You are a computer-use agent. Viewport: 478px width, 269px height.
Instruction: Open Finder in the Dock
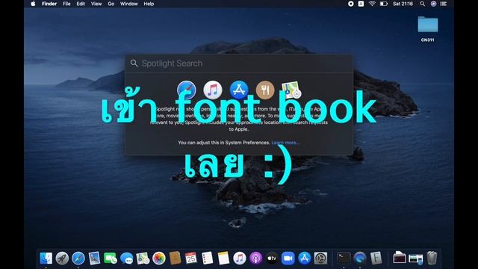(x=46, y=259)
